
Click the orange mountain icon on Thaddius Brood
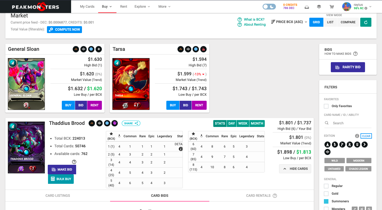point(92,123)
